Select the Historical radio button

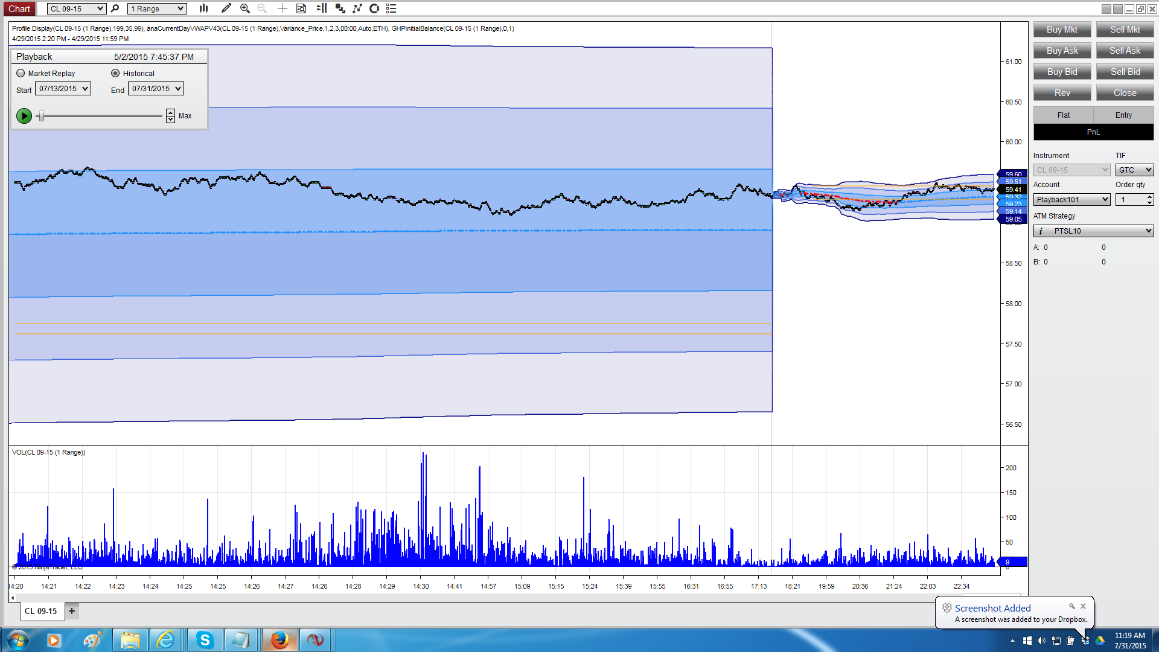click(115, 73)
